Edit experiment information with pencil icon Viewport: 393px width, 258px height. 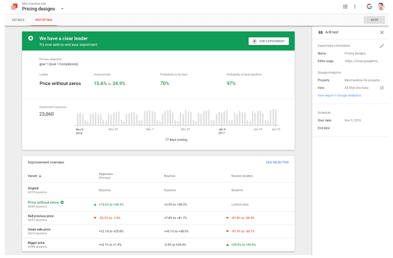(382, 45)
